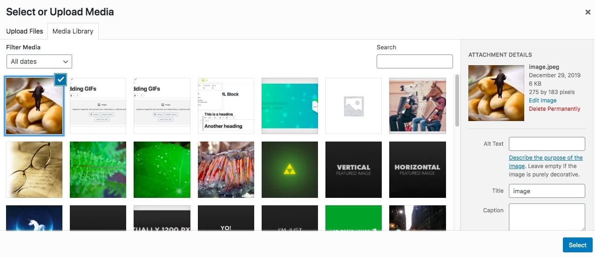Switch to the Upload Files tab
Viewport: 595px width, 257px height.
click(24, 31)
